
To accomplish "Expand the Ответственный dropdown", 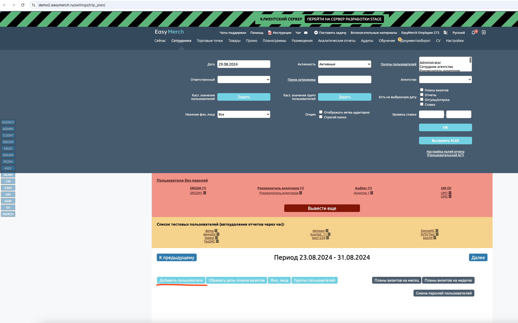I will pyautogui.click(x=244, y=79).
